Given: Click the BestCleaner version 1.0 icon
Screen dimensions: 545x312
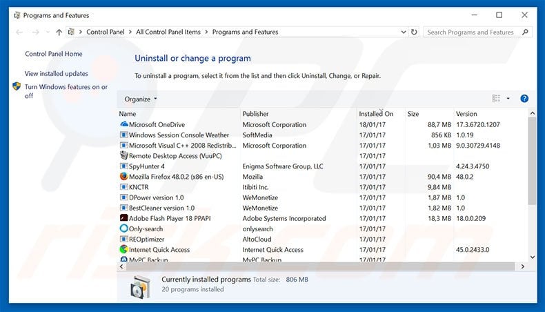Looking at the screenshot, I should coord(123,208).
